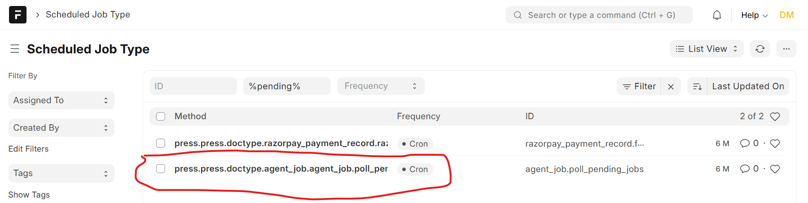Screen dimensions: 808x203
Task: Toggle the sidebar hamburger icon
Action: (x=15, y=49)
